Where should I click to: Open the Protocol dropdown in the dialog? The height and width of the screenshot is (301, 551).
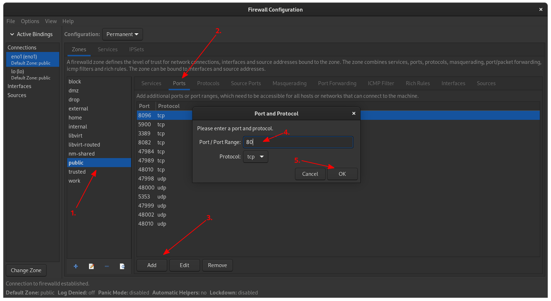(x=255, y=157)
